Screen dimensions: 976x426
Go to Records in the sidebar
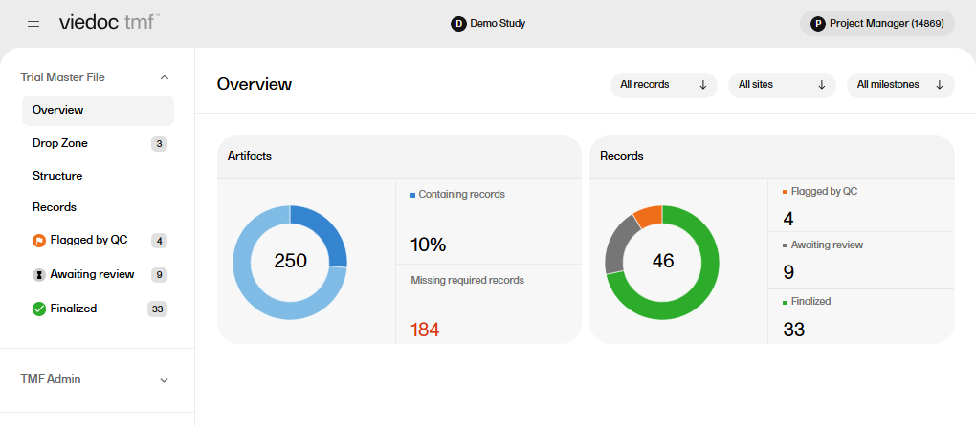pos(55,207)
